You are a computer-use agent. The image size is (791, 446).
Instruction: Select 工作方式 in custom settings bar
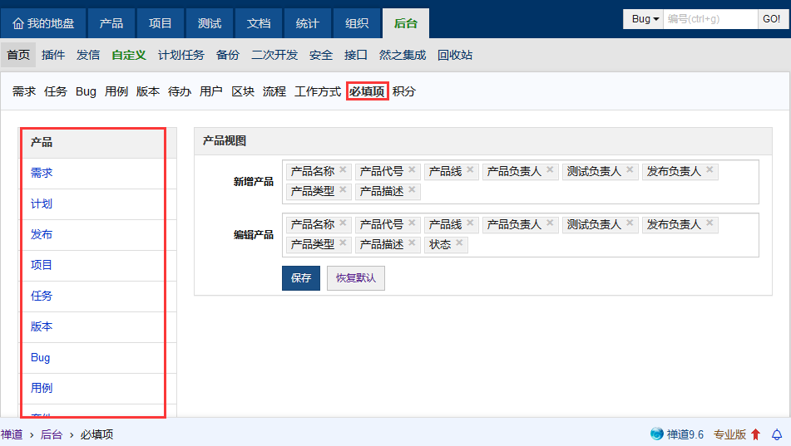(318, 91)
